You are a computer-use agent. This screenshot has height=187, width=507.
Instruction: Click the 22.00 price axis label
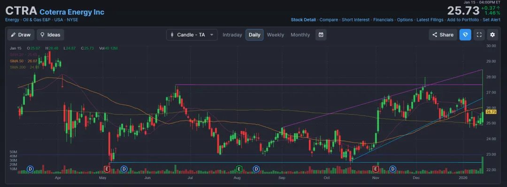pos(491,170)
